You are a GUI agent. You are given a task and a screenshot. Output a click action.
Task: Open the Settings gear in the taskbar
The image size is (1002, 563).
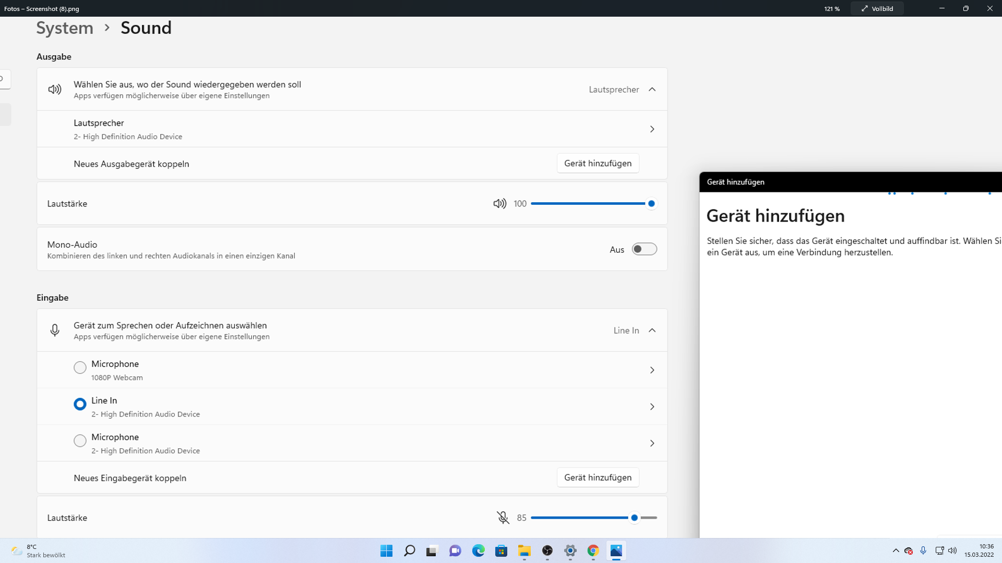pos(570,550)
